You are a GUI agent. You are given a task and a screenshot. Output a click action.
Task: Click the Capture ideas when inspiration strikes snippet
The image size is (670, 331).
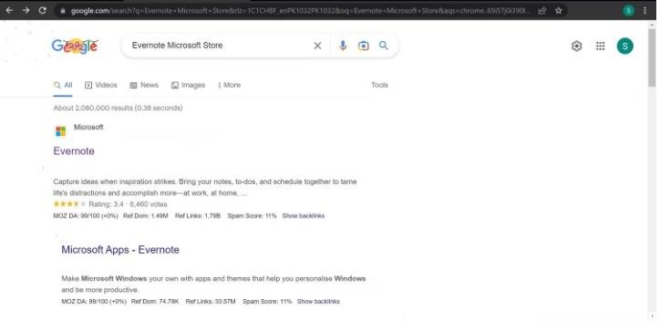(x=205, y=187)
